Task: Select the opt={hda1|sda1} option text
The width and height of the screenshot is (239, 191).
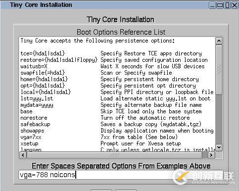Action: tap(43, 86)
